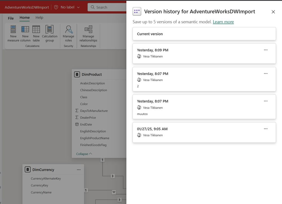The image size is (282, 204).
Task: Select the FinishedGoodsFlag column
Action: point(93,145)
